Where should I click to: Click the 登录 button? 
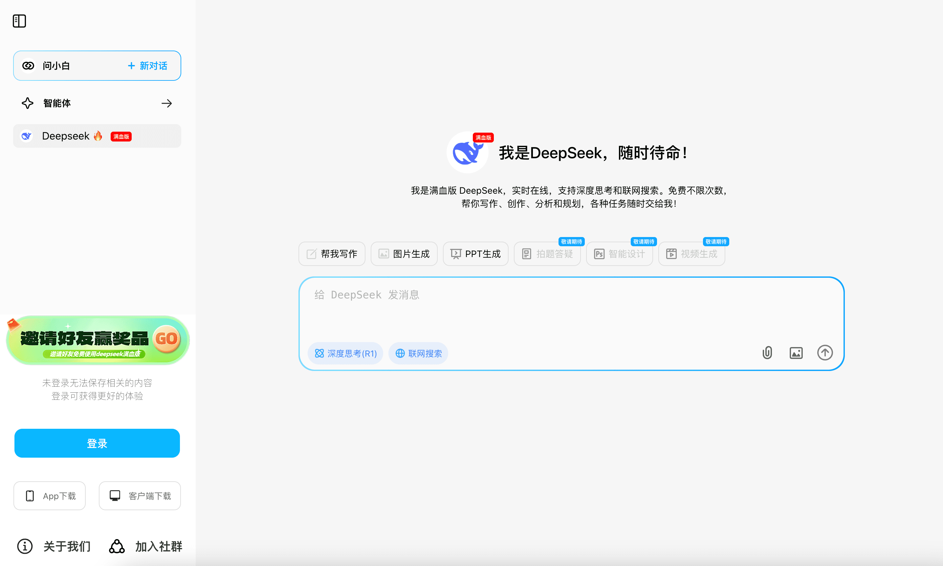pos(97,443)
